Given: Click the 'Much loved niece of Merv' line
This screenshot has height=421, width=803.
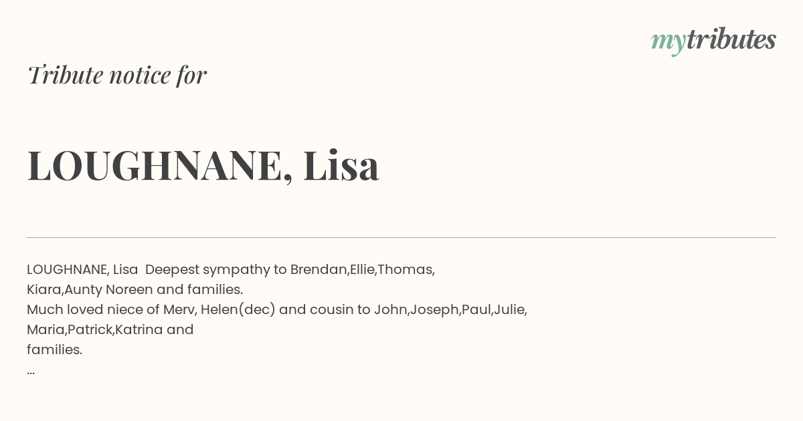Looking at the screenshot, I should [277, 309].
